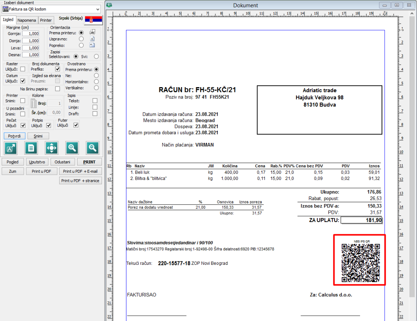Click the four-arrow move/pan icon
Screen dimensions: 417x321
(52, 148)
